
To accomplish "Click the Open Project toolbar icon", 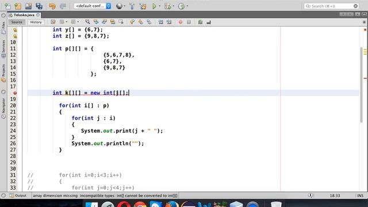I will click(28, 6).
